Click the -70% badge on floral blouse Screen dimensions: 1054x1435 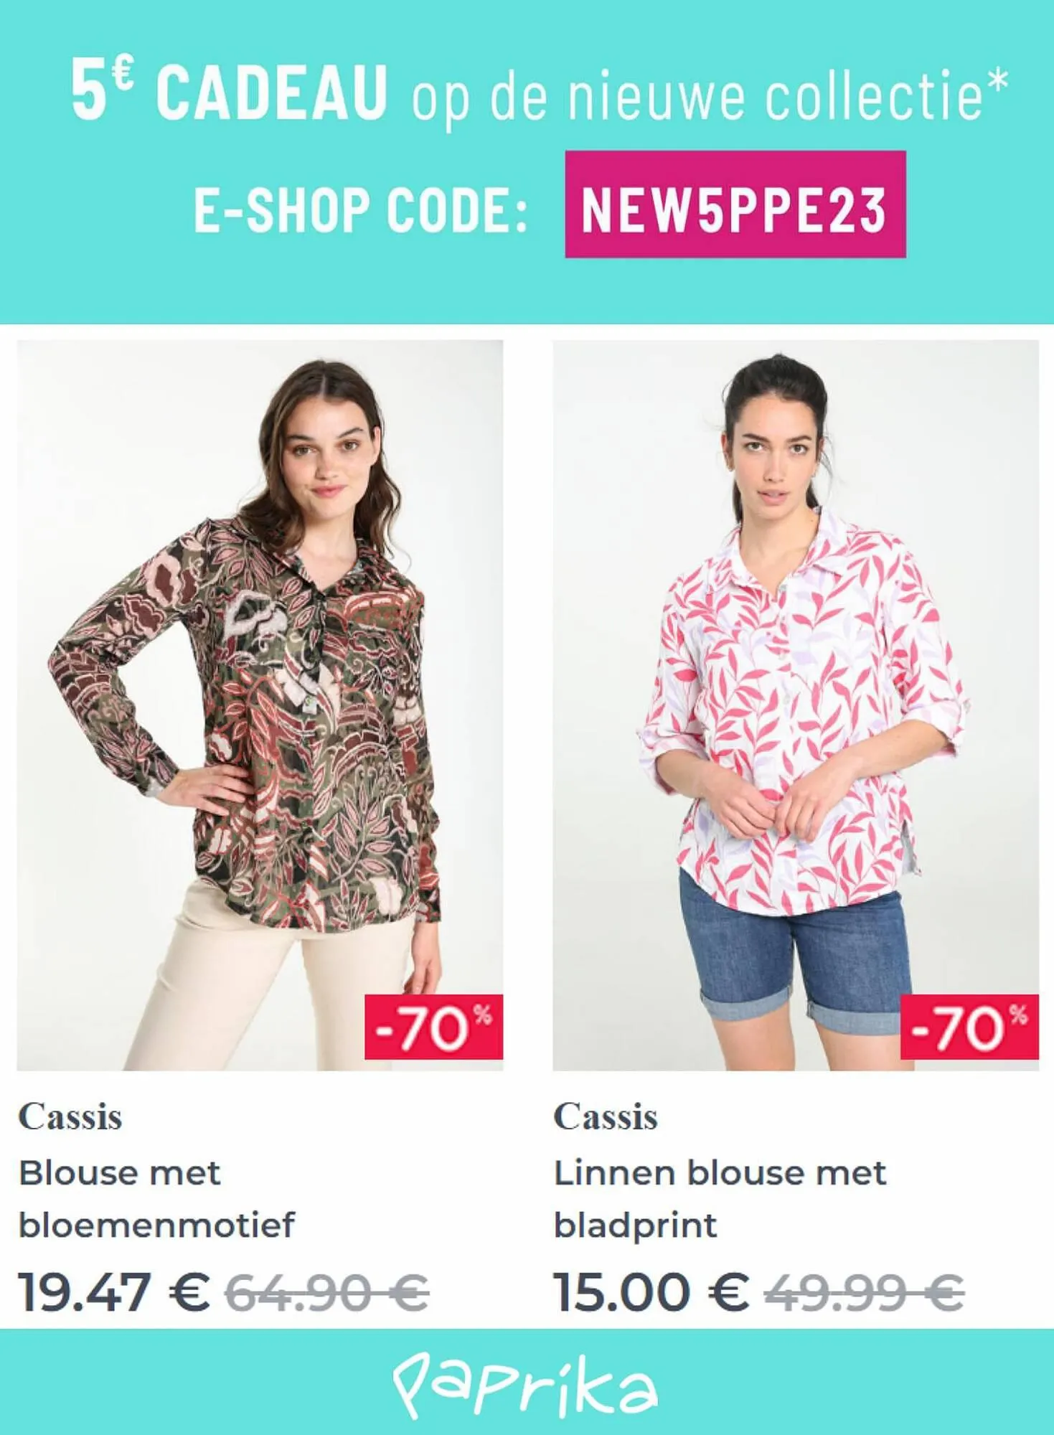434,1027
